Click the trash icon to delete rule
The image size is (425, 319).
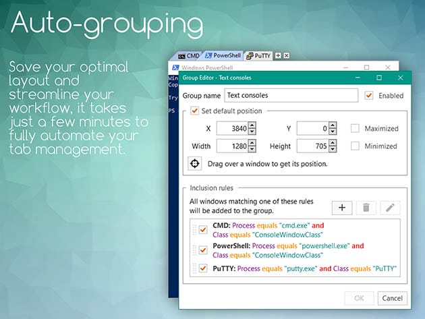click(366, 207)
